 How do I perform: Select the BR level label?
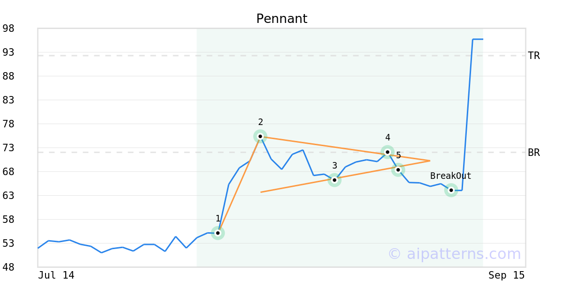pos(533,153)
